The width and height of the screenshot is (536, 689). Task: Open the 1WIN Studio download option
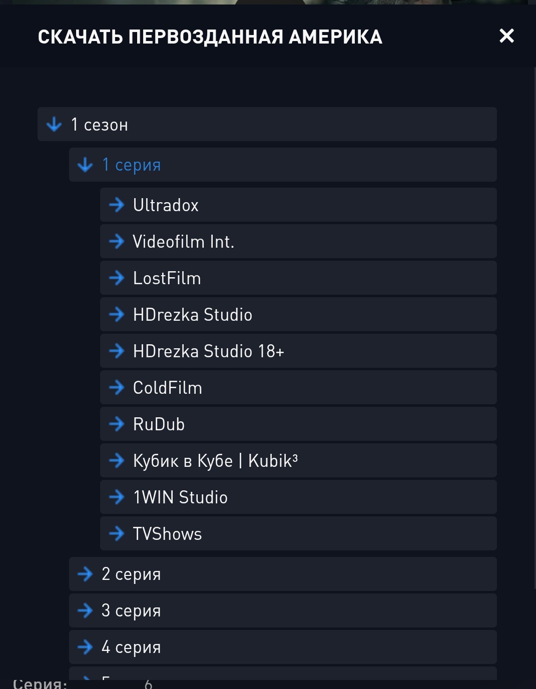pos(298,497)
